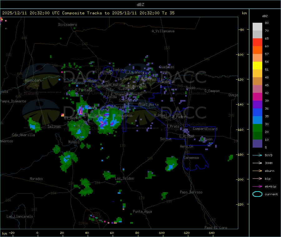281x237 pixels.
Task: Click the 'Tz 35' header text
Action: pos(168,13)
